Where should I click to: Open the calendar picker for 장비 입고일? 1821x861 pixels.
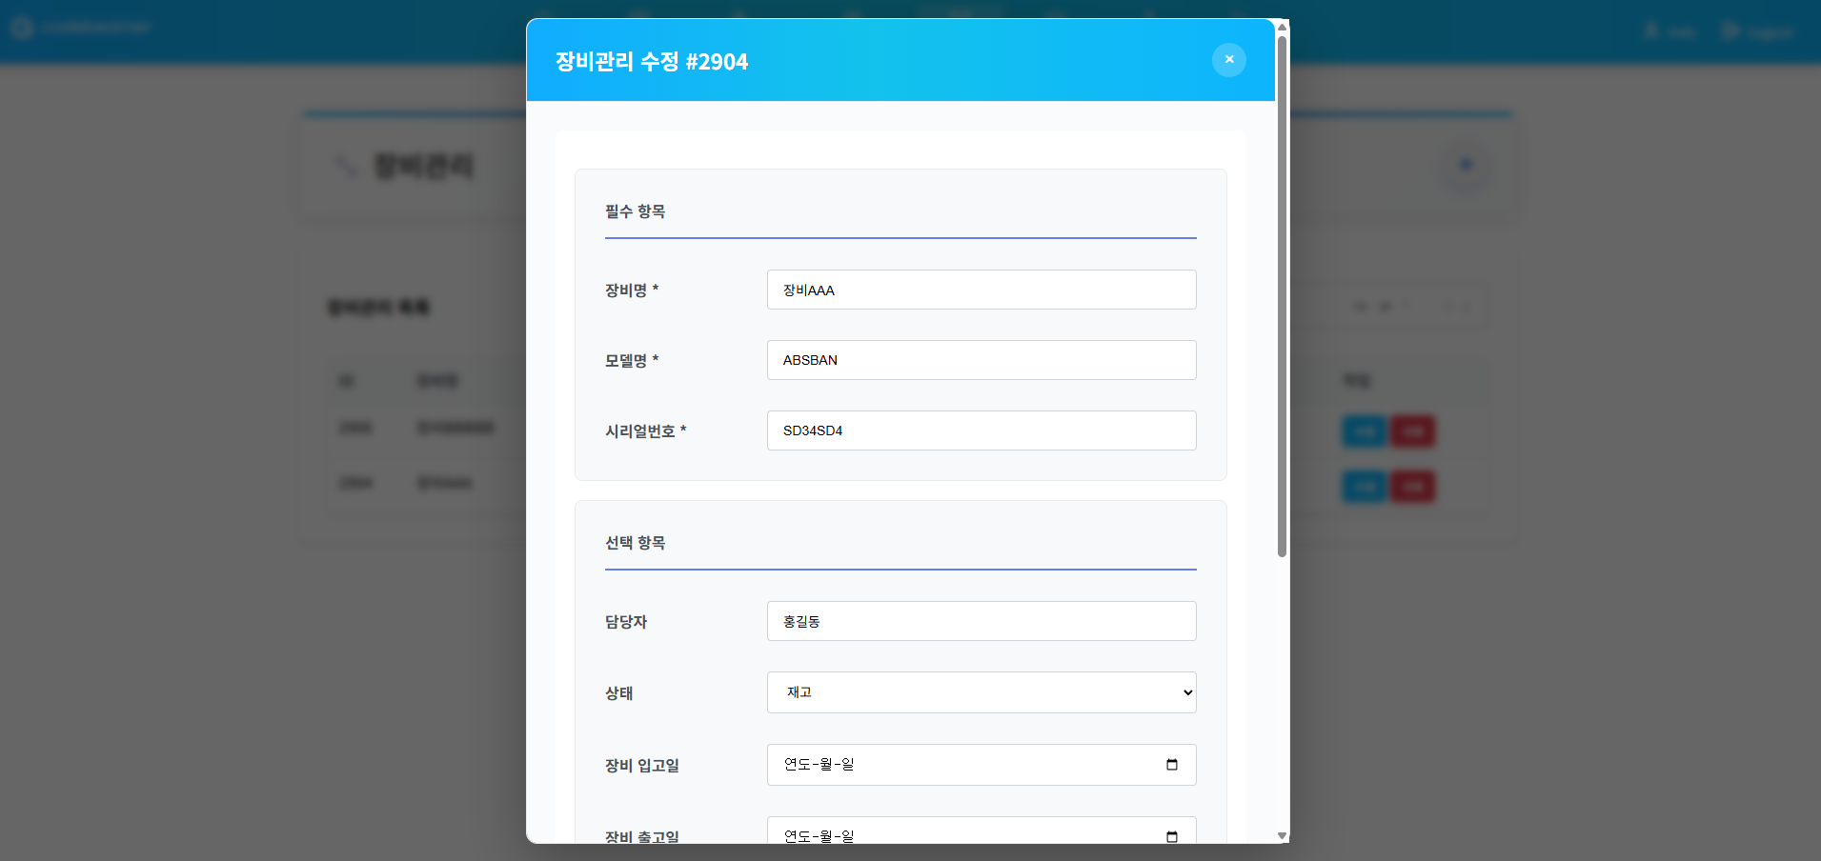coord(1171,764)
